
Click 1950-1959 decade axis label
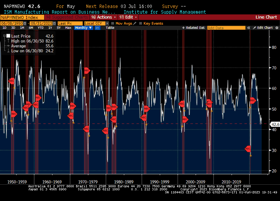17,182
